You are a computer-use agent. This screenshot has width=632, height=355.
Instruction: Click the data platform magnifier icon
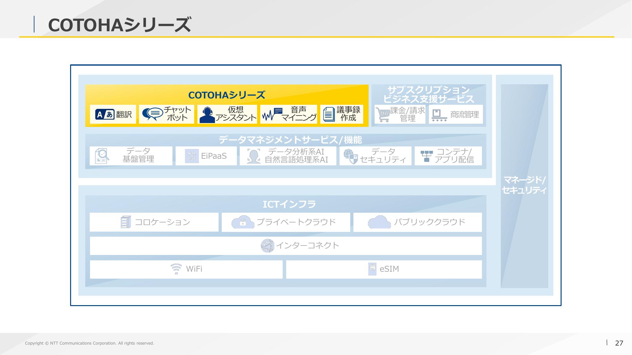[102, 156]
